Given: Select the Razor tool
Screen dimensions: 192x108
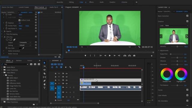Looking at the screenshot, I should click(x=45, y=73).
